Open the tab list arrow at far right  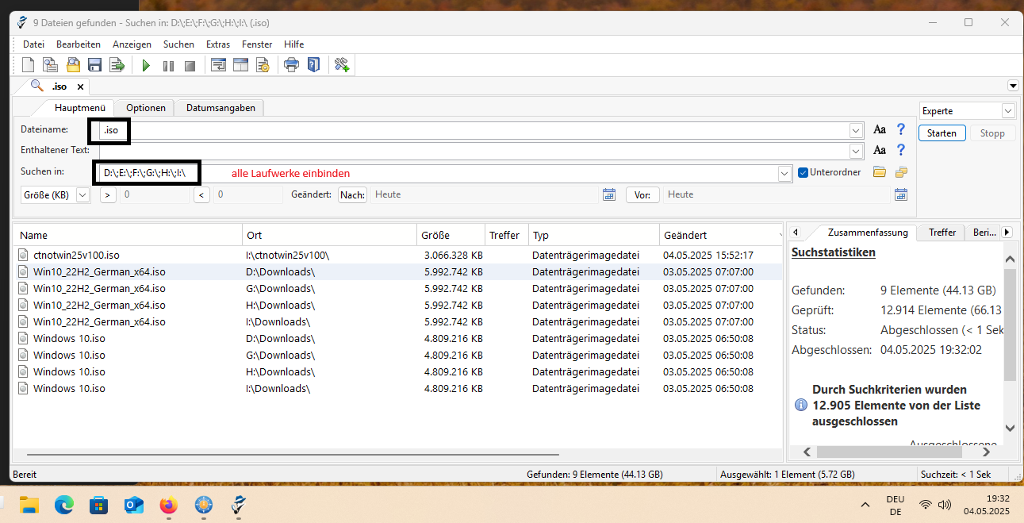click(x=1013, y=86)
